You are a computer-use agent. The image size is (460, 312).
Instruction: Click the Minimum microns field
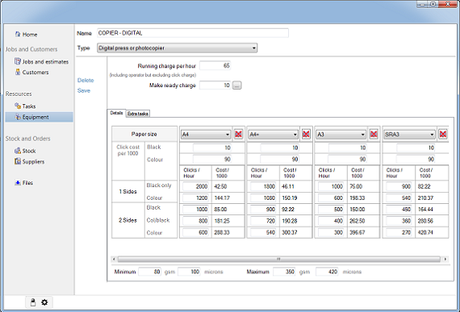(x=189, y=272)
